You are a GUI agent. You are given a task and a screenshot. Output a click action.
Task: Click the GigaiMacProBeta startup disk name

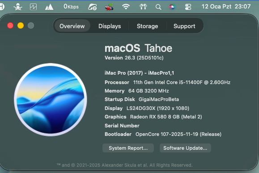(159, 99)
